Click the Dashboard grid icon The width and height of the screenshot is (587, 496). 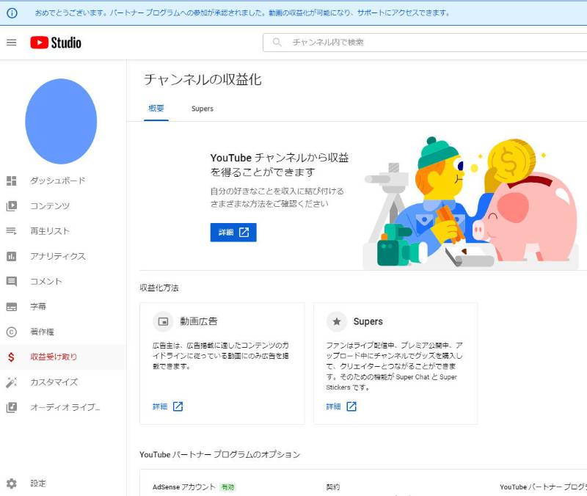(x=12, y=180)
